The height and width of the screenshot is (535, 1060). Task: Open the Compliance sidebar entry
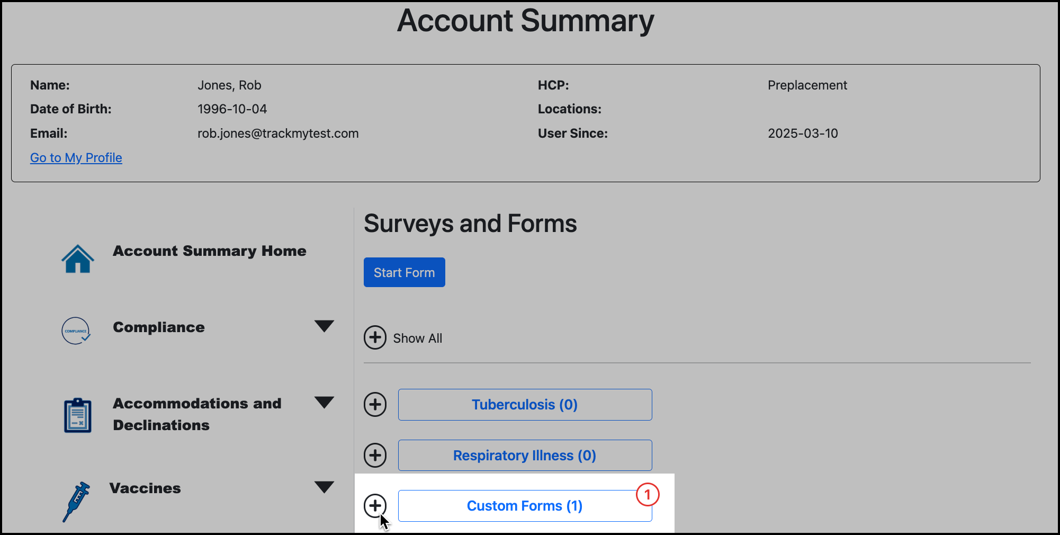click(x=158, y=327)
